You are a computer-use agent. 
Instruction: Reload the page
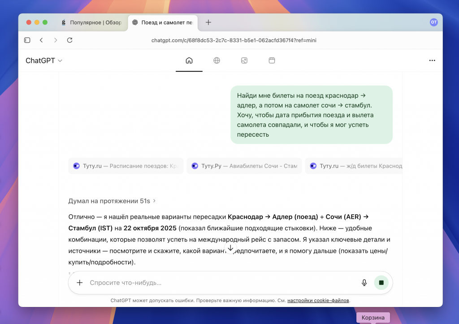69,40
